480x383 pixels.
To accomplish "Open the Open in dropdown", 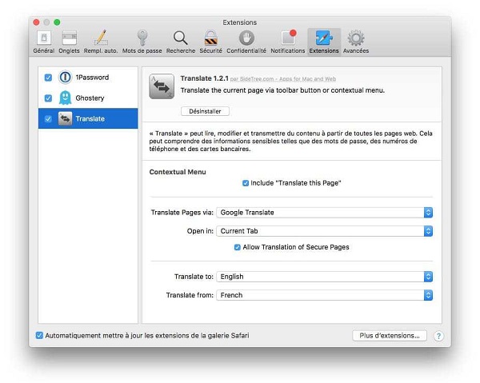I will [x=325, y=231].
